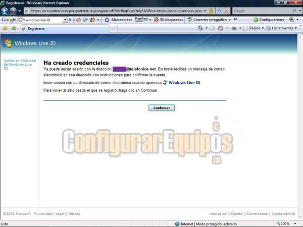303x227 pixels.
Task: Open the Configuración menu
Action: (x=269, y=20)
